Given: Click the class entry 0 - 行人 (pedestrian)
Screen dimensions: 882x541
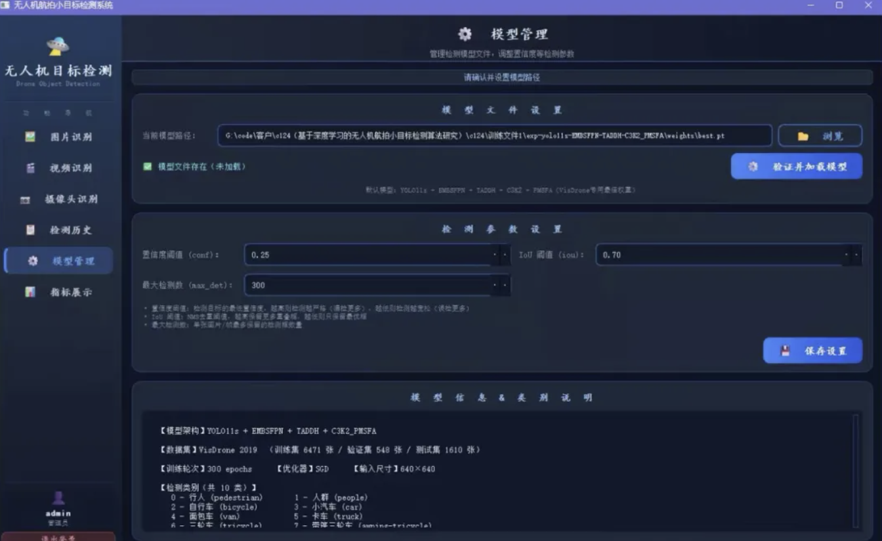Looking at the screenshot, I should point(217,498).
